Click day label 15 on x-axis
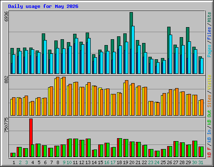The height and width of the screenshot is (167, 214). (x=100, y=162)
